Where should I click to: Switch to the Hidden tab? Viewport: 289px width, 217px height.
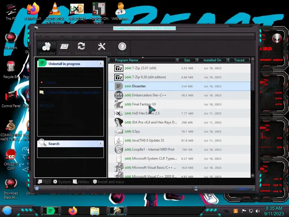point(81,182)
